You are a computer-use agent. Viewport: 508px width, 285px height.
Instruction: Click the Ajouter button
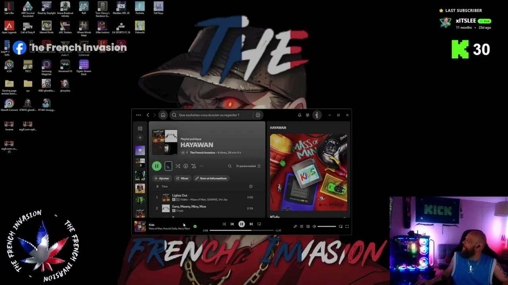click(x=162, y=179)
